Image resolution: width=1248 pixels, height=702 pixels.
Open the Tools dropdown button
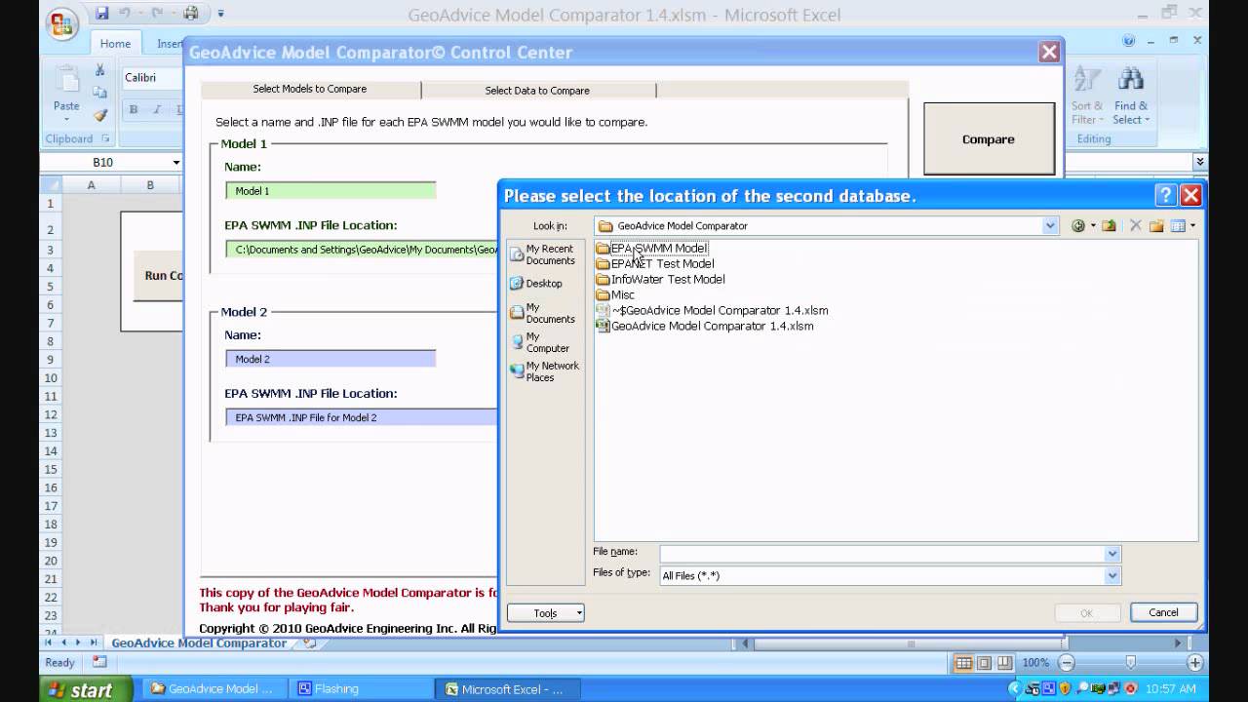[x=545, y=613]
